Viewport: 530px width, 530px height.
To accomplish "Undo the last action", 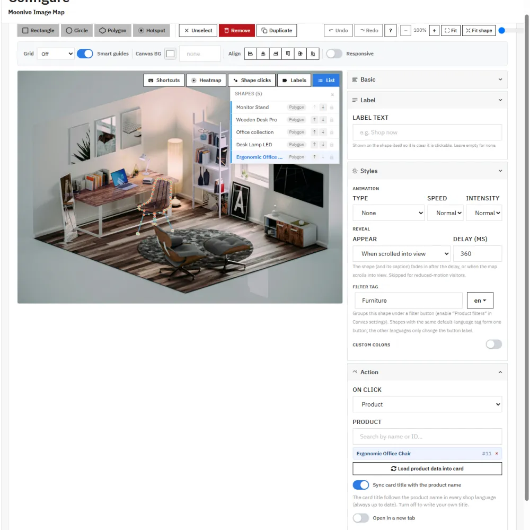I will click(x=338, y=30).
